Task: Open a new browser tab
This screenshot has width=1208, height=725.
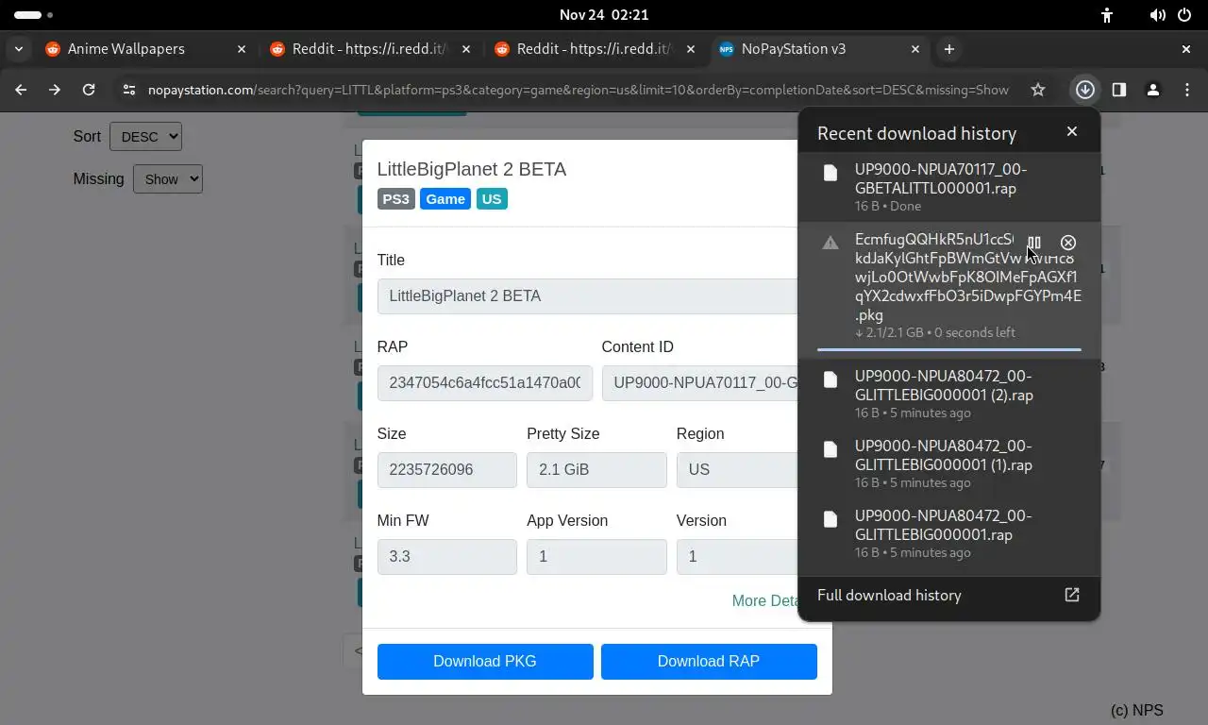Action: point(949,49)
